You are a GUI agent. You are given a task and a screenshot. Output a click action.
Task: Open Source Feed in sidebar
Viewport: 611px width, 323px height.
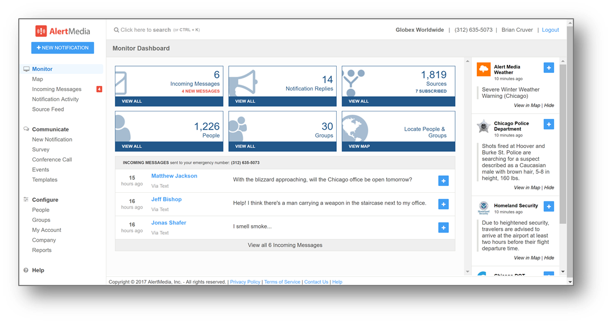pos(48,110)
